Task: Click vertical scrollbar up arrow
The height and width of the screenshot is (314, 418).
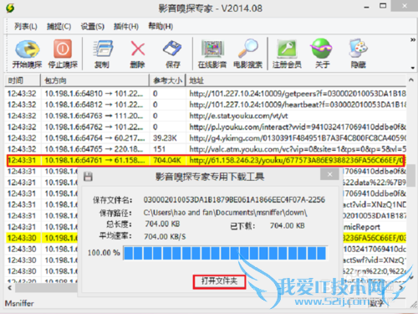Action: click(411, 80)
